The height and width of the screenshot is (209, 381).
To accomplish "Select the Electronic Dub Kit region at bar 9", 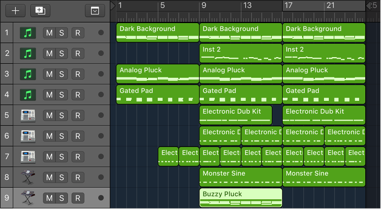I will [x=236, y=115].
